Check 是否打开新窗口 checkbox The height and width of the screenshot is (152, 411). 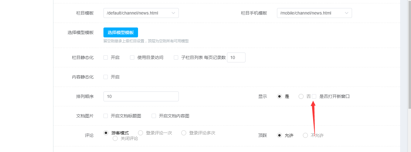[x=314, y=96]
